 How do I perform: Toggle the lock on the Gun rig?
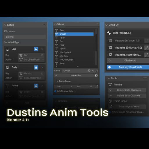tap(36, 49)
